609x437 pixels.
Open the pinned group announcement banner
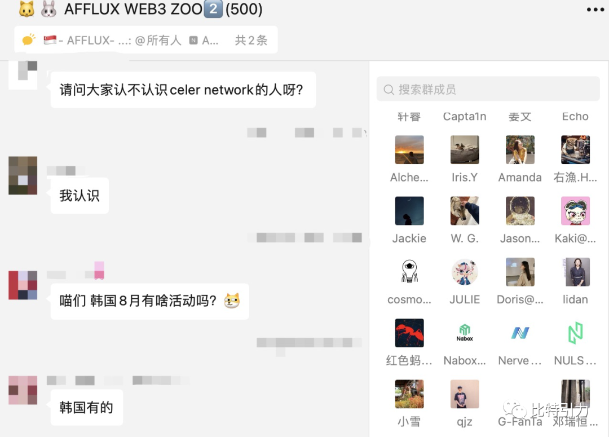146,40
